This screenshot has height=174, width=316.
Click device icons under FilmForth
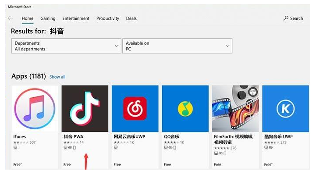(220, 153)
